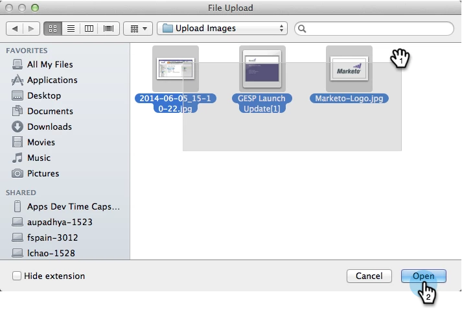This screenshot has width=462, height=314.
Task: Click the Marketo-Logo.jpg file name
Action: click(349, 98)
